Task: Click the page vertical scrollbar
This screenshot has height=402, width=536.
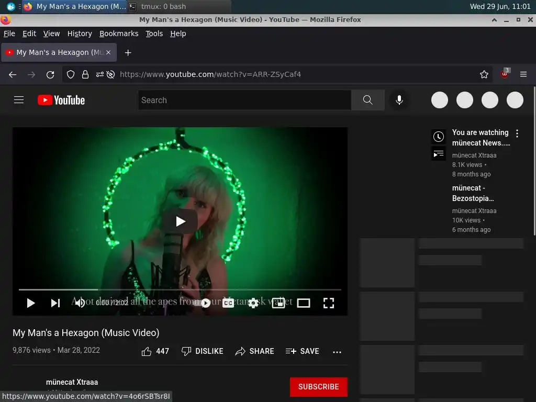Action: coord(534,161)
